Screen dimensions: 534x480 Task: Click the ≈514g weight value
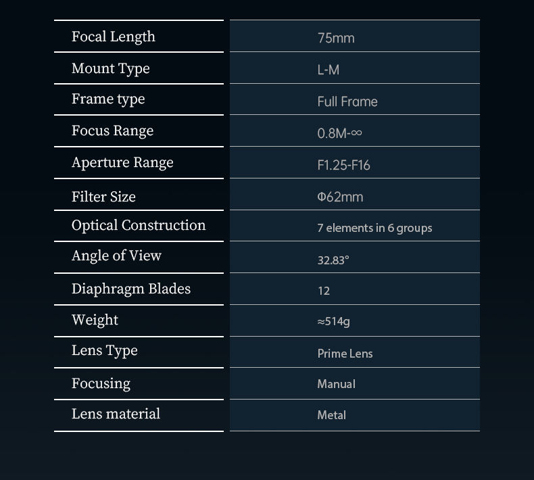333,321
